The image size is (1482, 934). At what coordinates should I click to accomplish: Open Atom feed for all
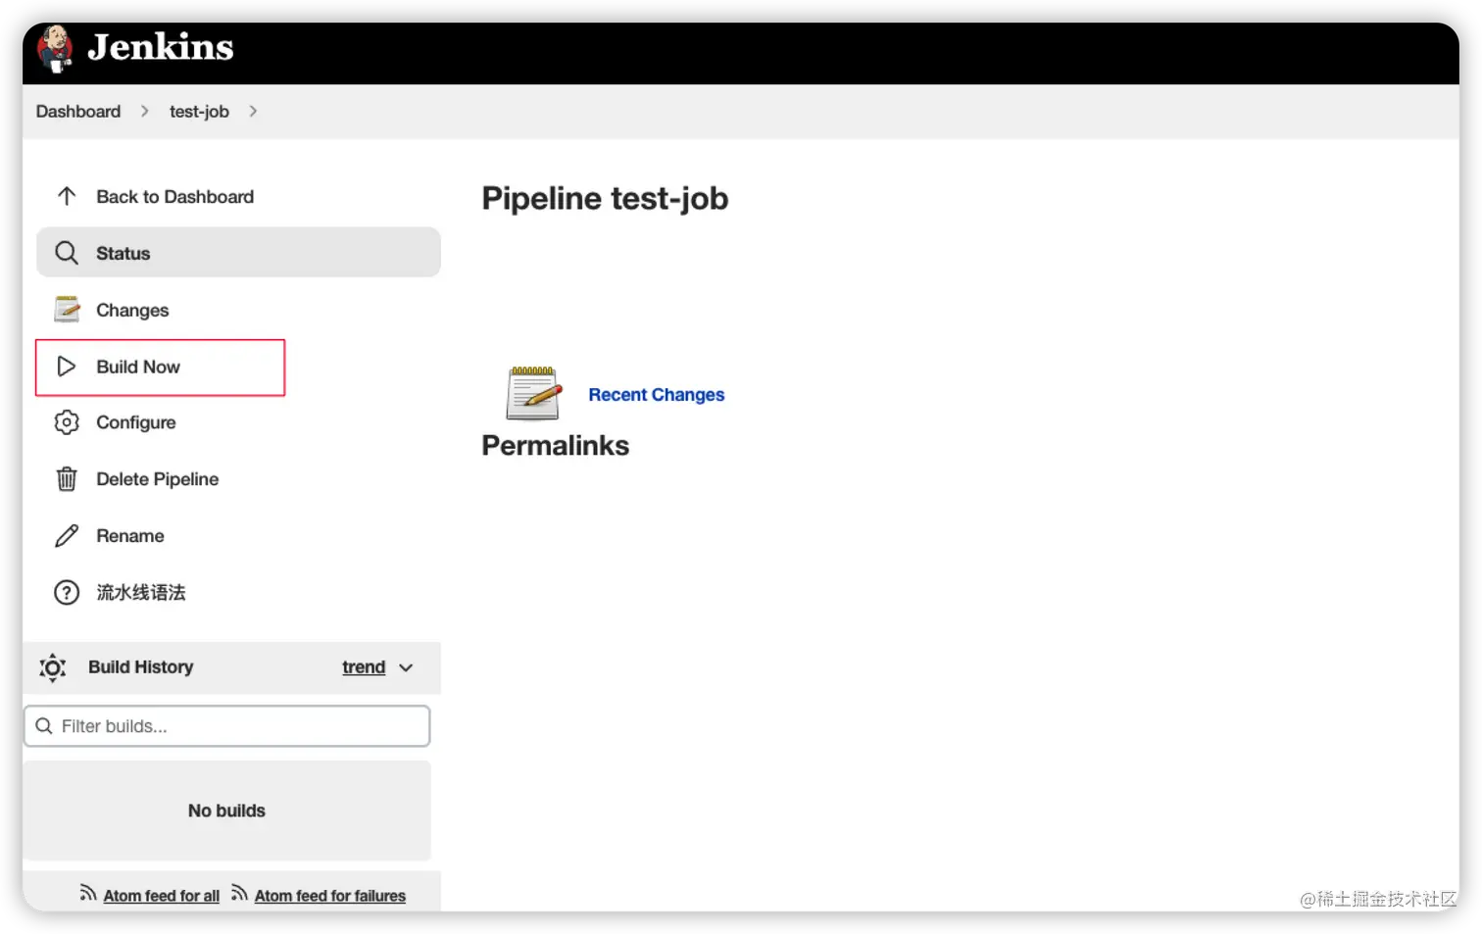click(162, 896)
